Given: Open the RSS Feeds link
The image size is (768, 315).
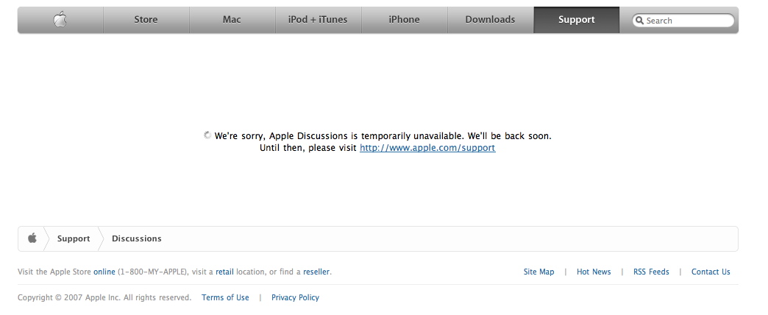Looking at the screenshot, I should (651, 272).
